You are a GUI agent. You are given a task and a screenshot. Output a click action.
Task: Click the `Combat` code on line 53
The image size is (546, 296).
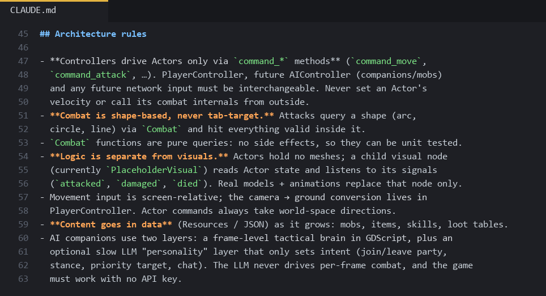pos(70,143)
